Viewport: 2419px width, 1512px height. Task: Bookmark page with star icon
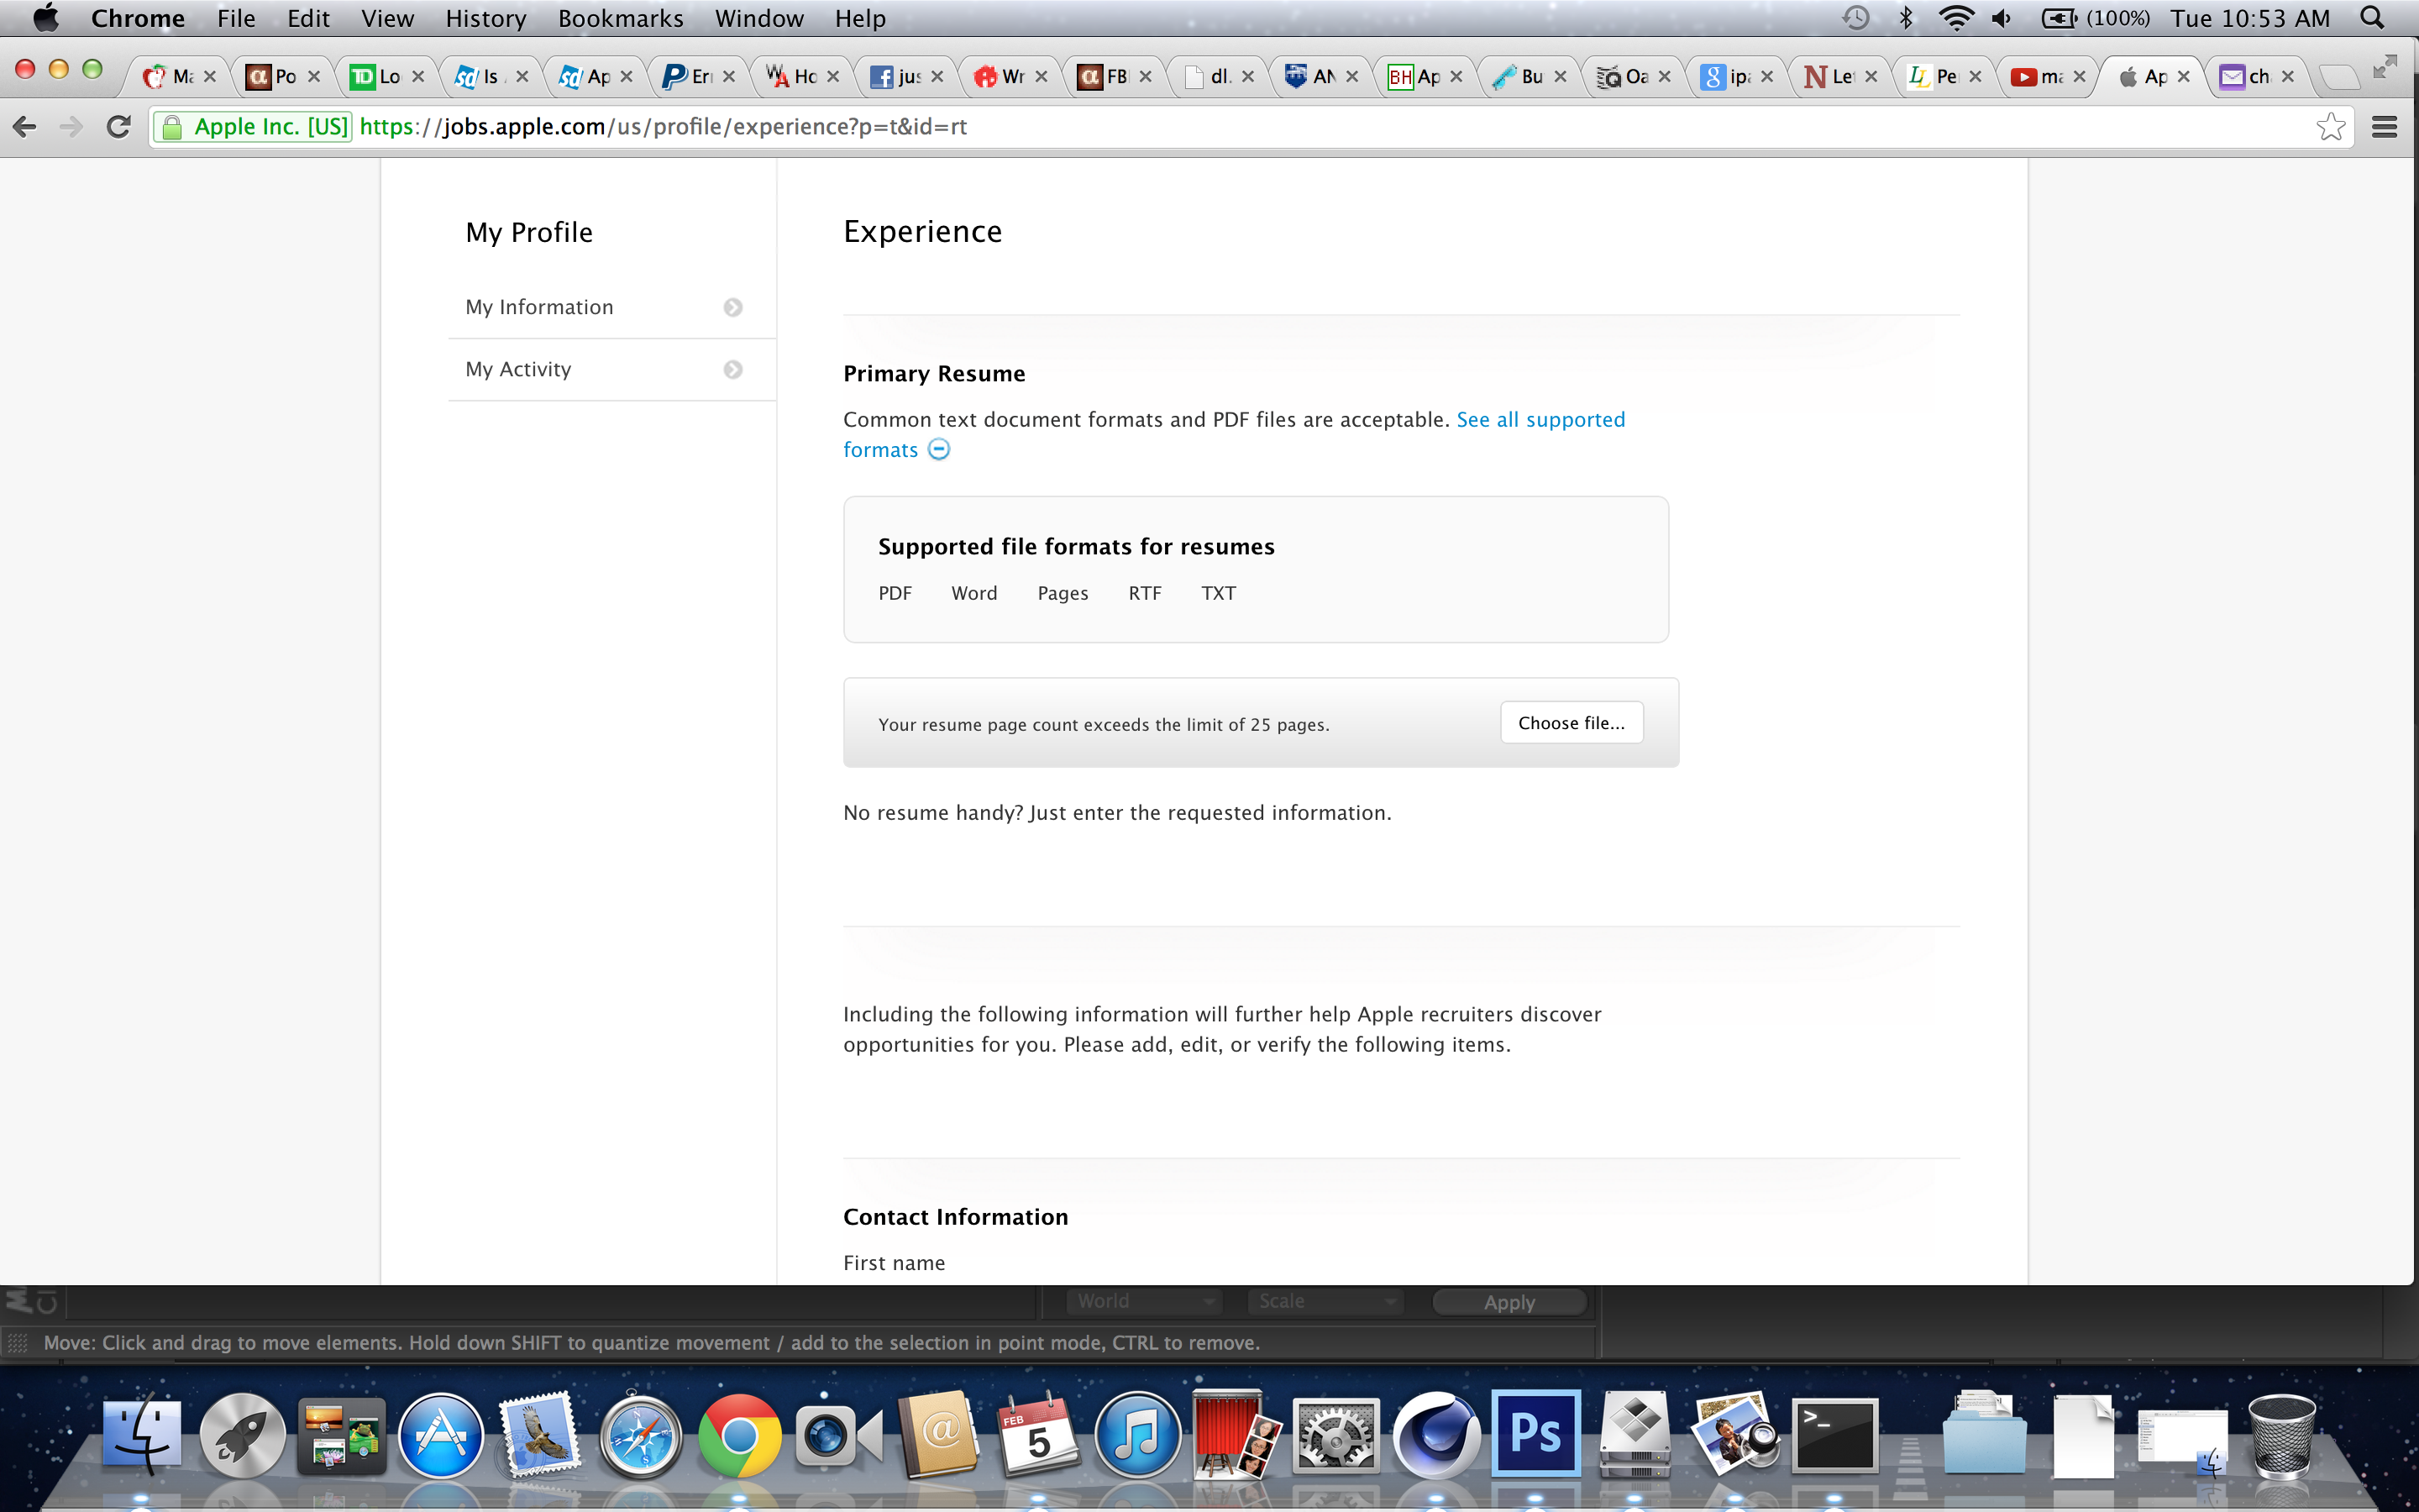tap(2330, 127)
